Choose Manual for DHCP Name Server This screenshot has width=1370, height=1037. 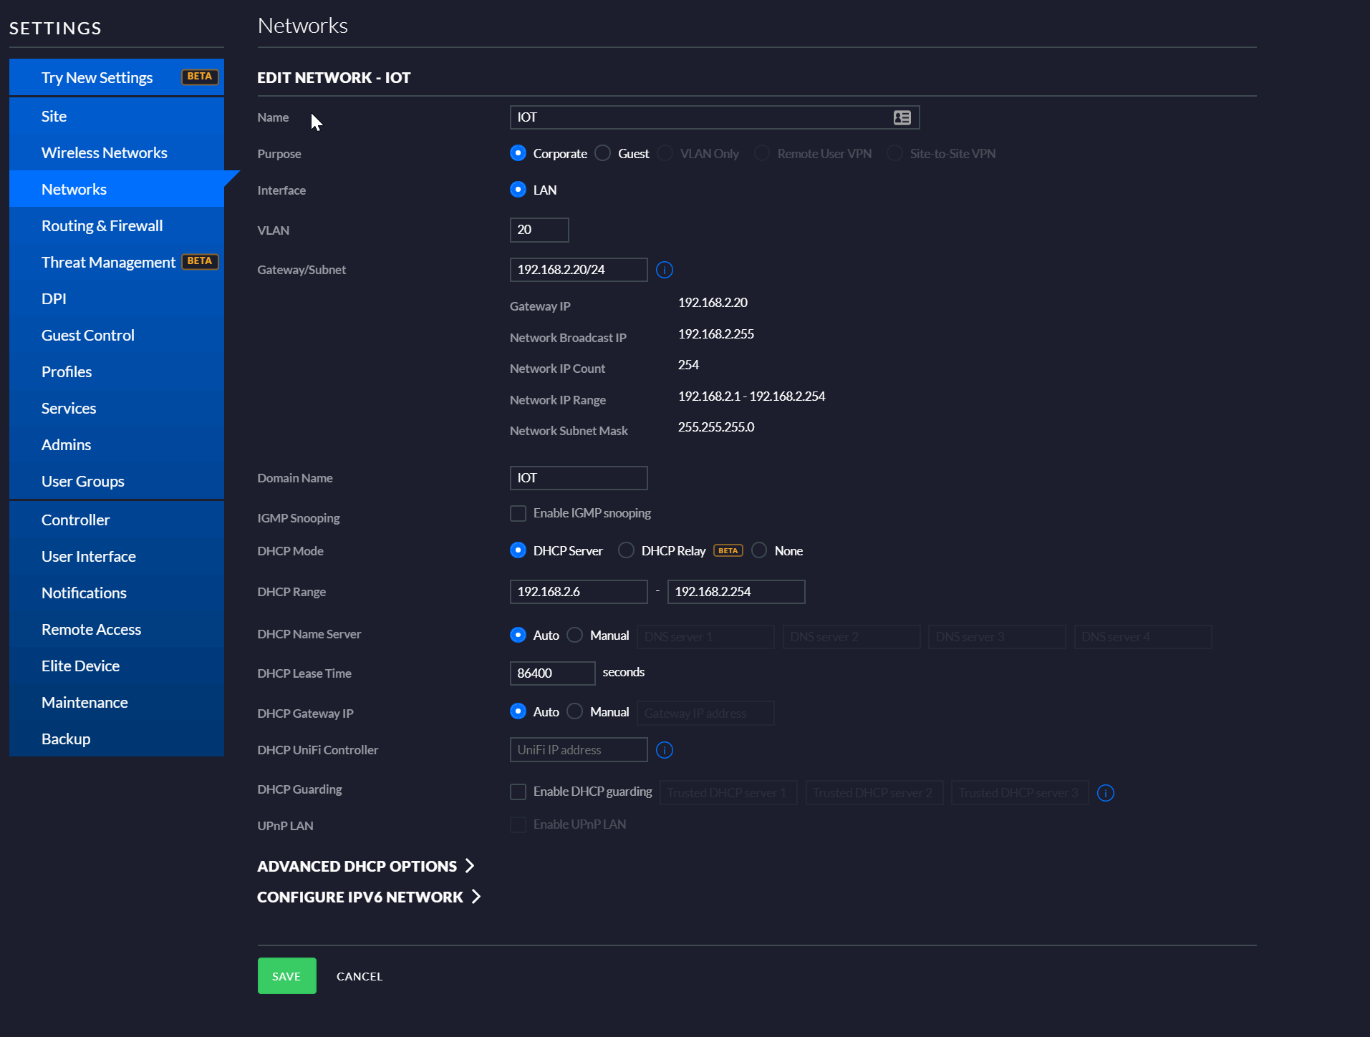pos(574,635)
